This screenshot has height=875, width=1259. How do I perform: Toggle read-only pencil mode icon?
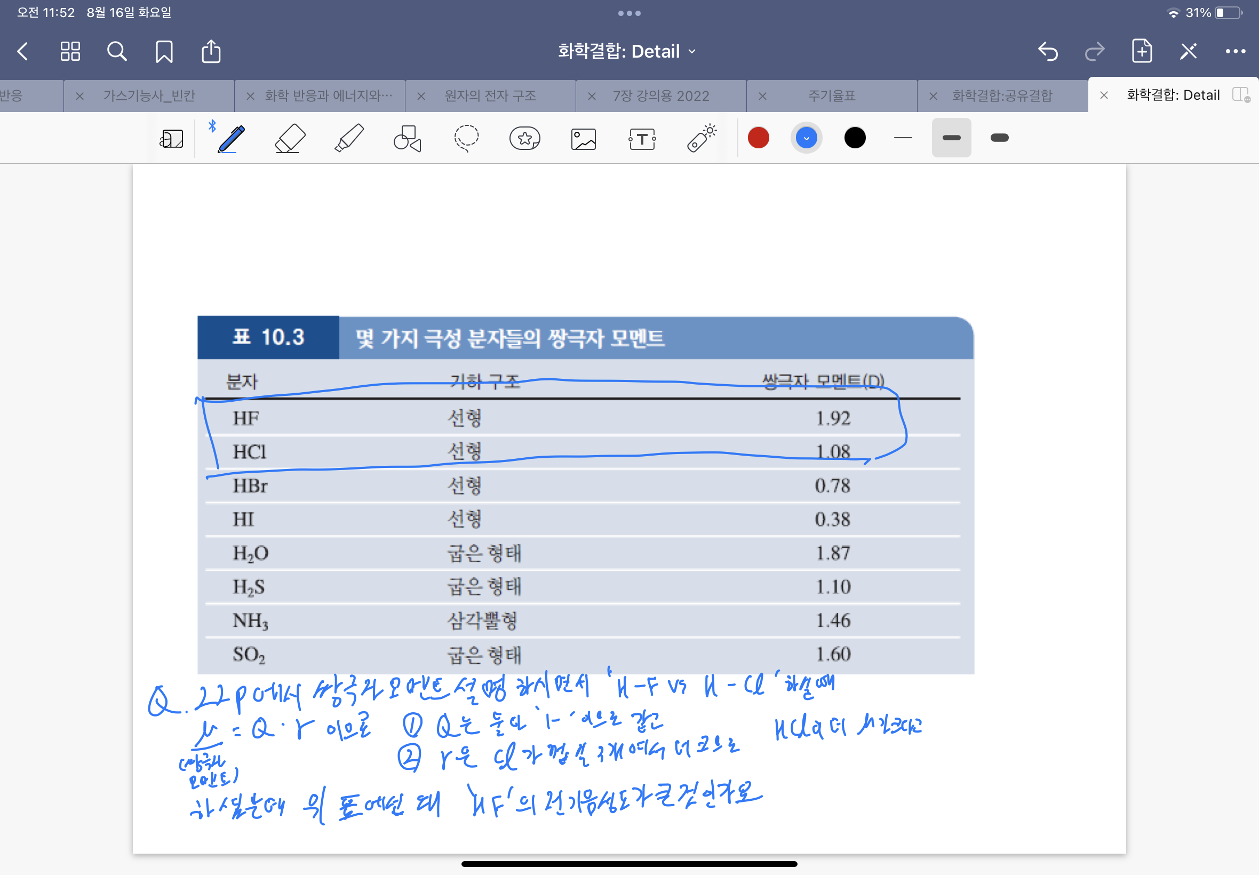point(1188,52)
